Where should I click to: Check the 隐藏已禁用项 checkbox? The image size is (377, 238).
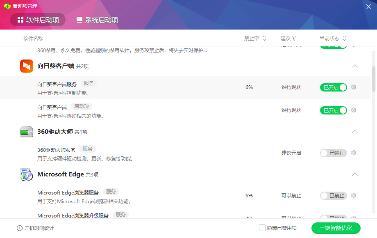coord(262,228)
